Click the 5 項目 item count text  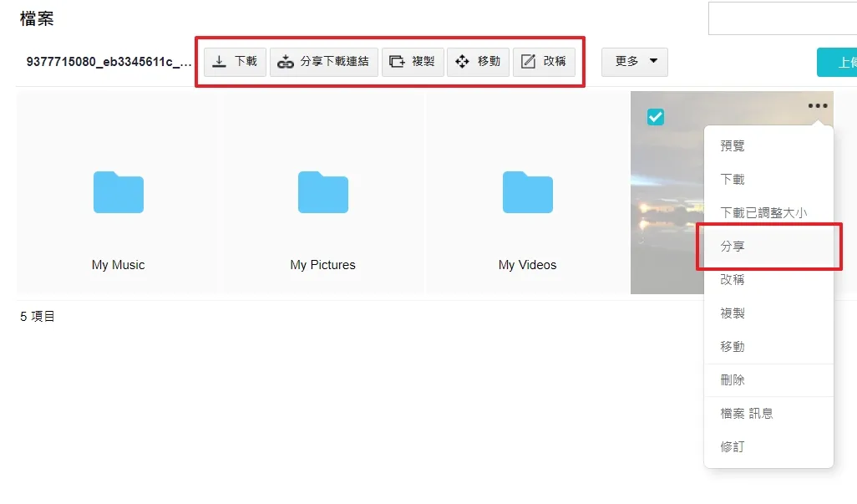pos(37,317)
